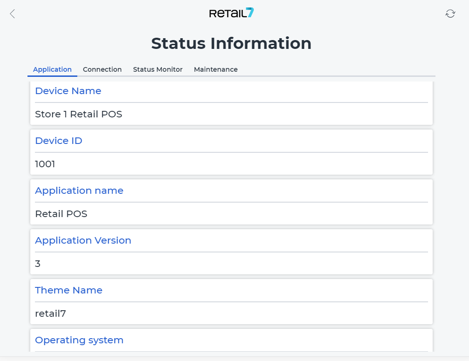This screenshot has height=361, width=469.
Task: Select the Theme Name label
Action: pyautogui.click(x=69, y=290)
